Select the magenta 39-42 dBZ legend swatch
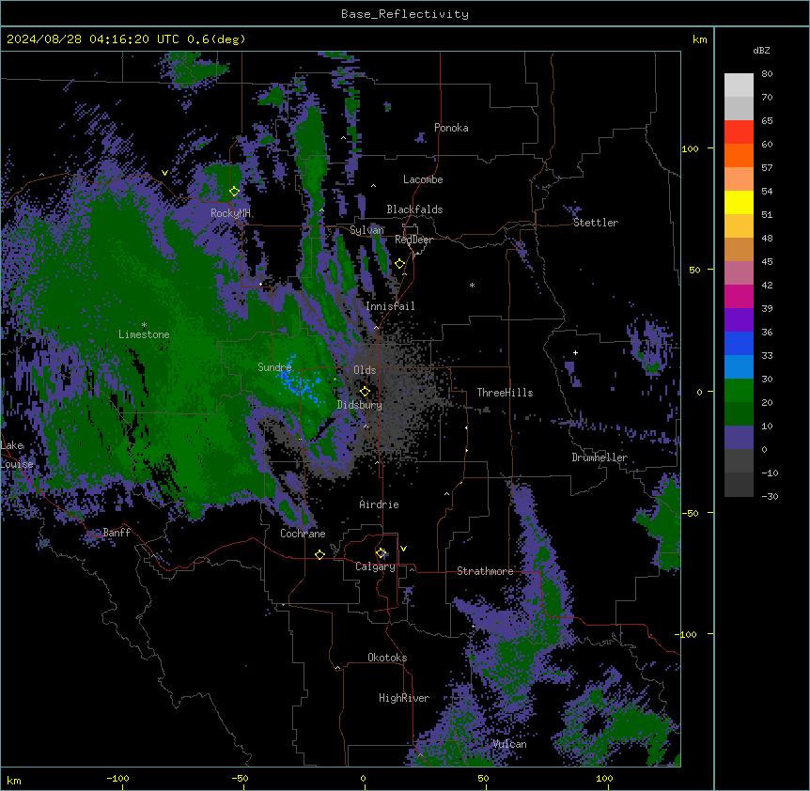Viewport: 810px width, 791px height. pyautogui.click(x=739, y=296)
